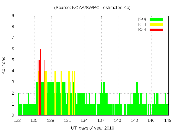Select day 122 on the x-axis
Image resolution: width=177 pixels, height=132 pixels.
17,120
